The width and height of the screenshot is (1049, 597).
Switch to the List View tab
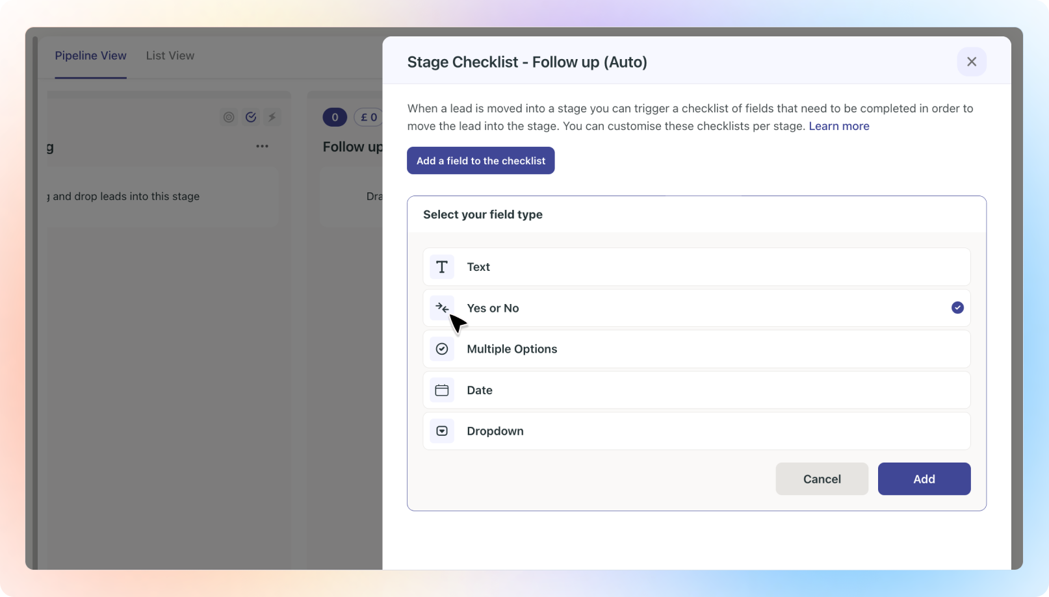point(170,56)
